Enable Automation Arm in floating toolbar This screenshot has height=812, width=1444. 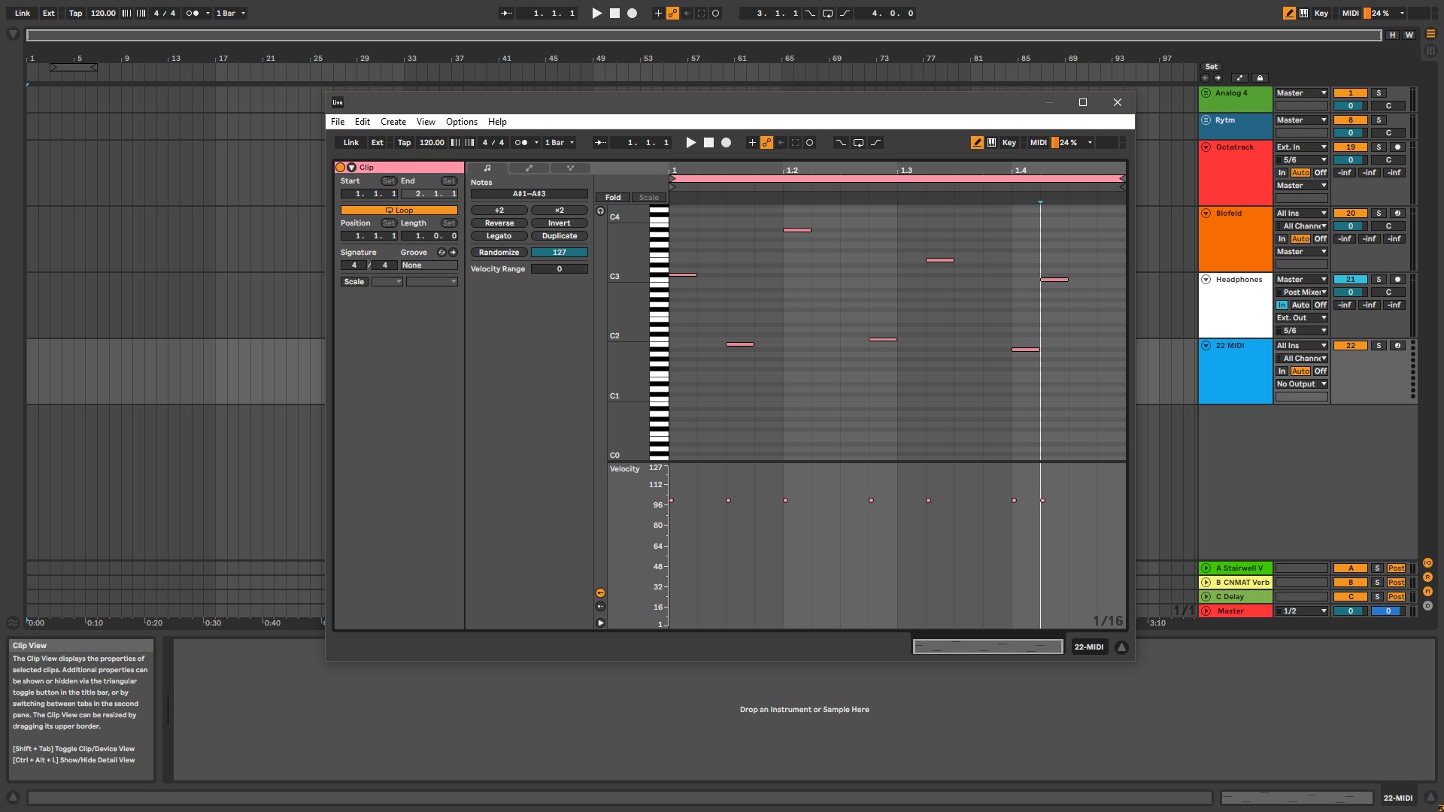(x=766, y=143)
